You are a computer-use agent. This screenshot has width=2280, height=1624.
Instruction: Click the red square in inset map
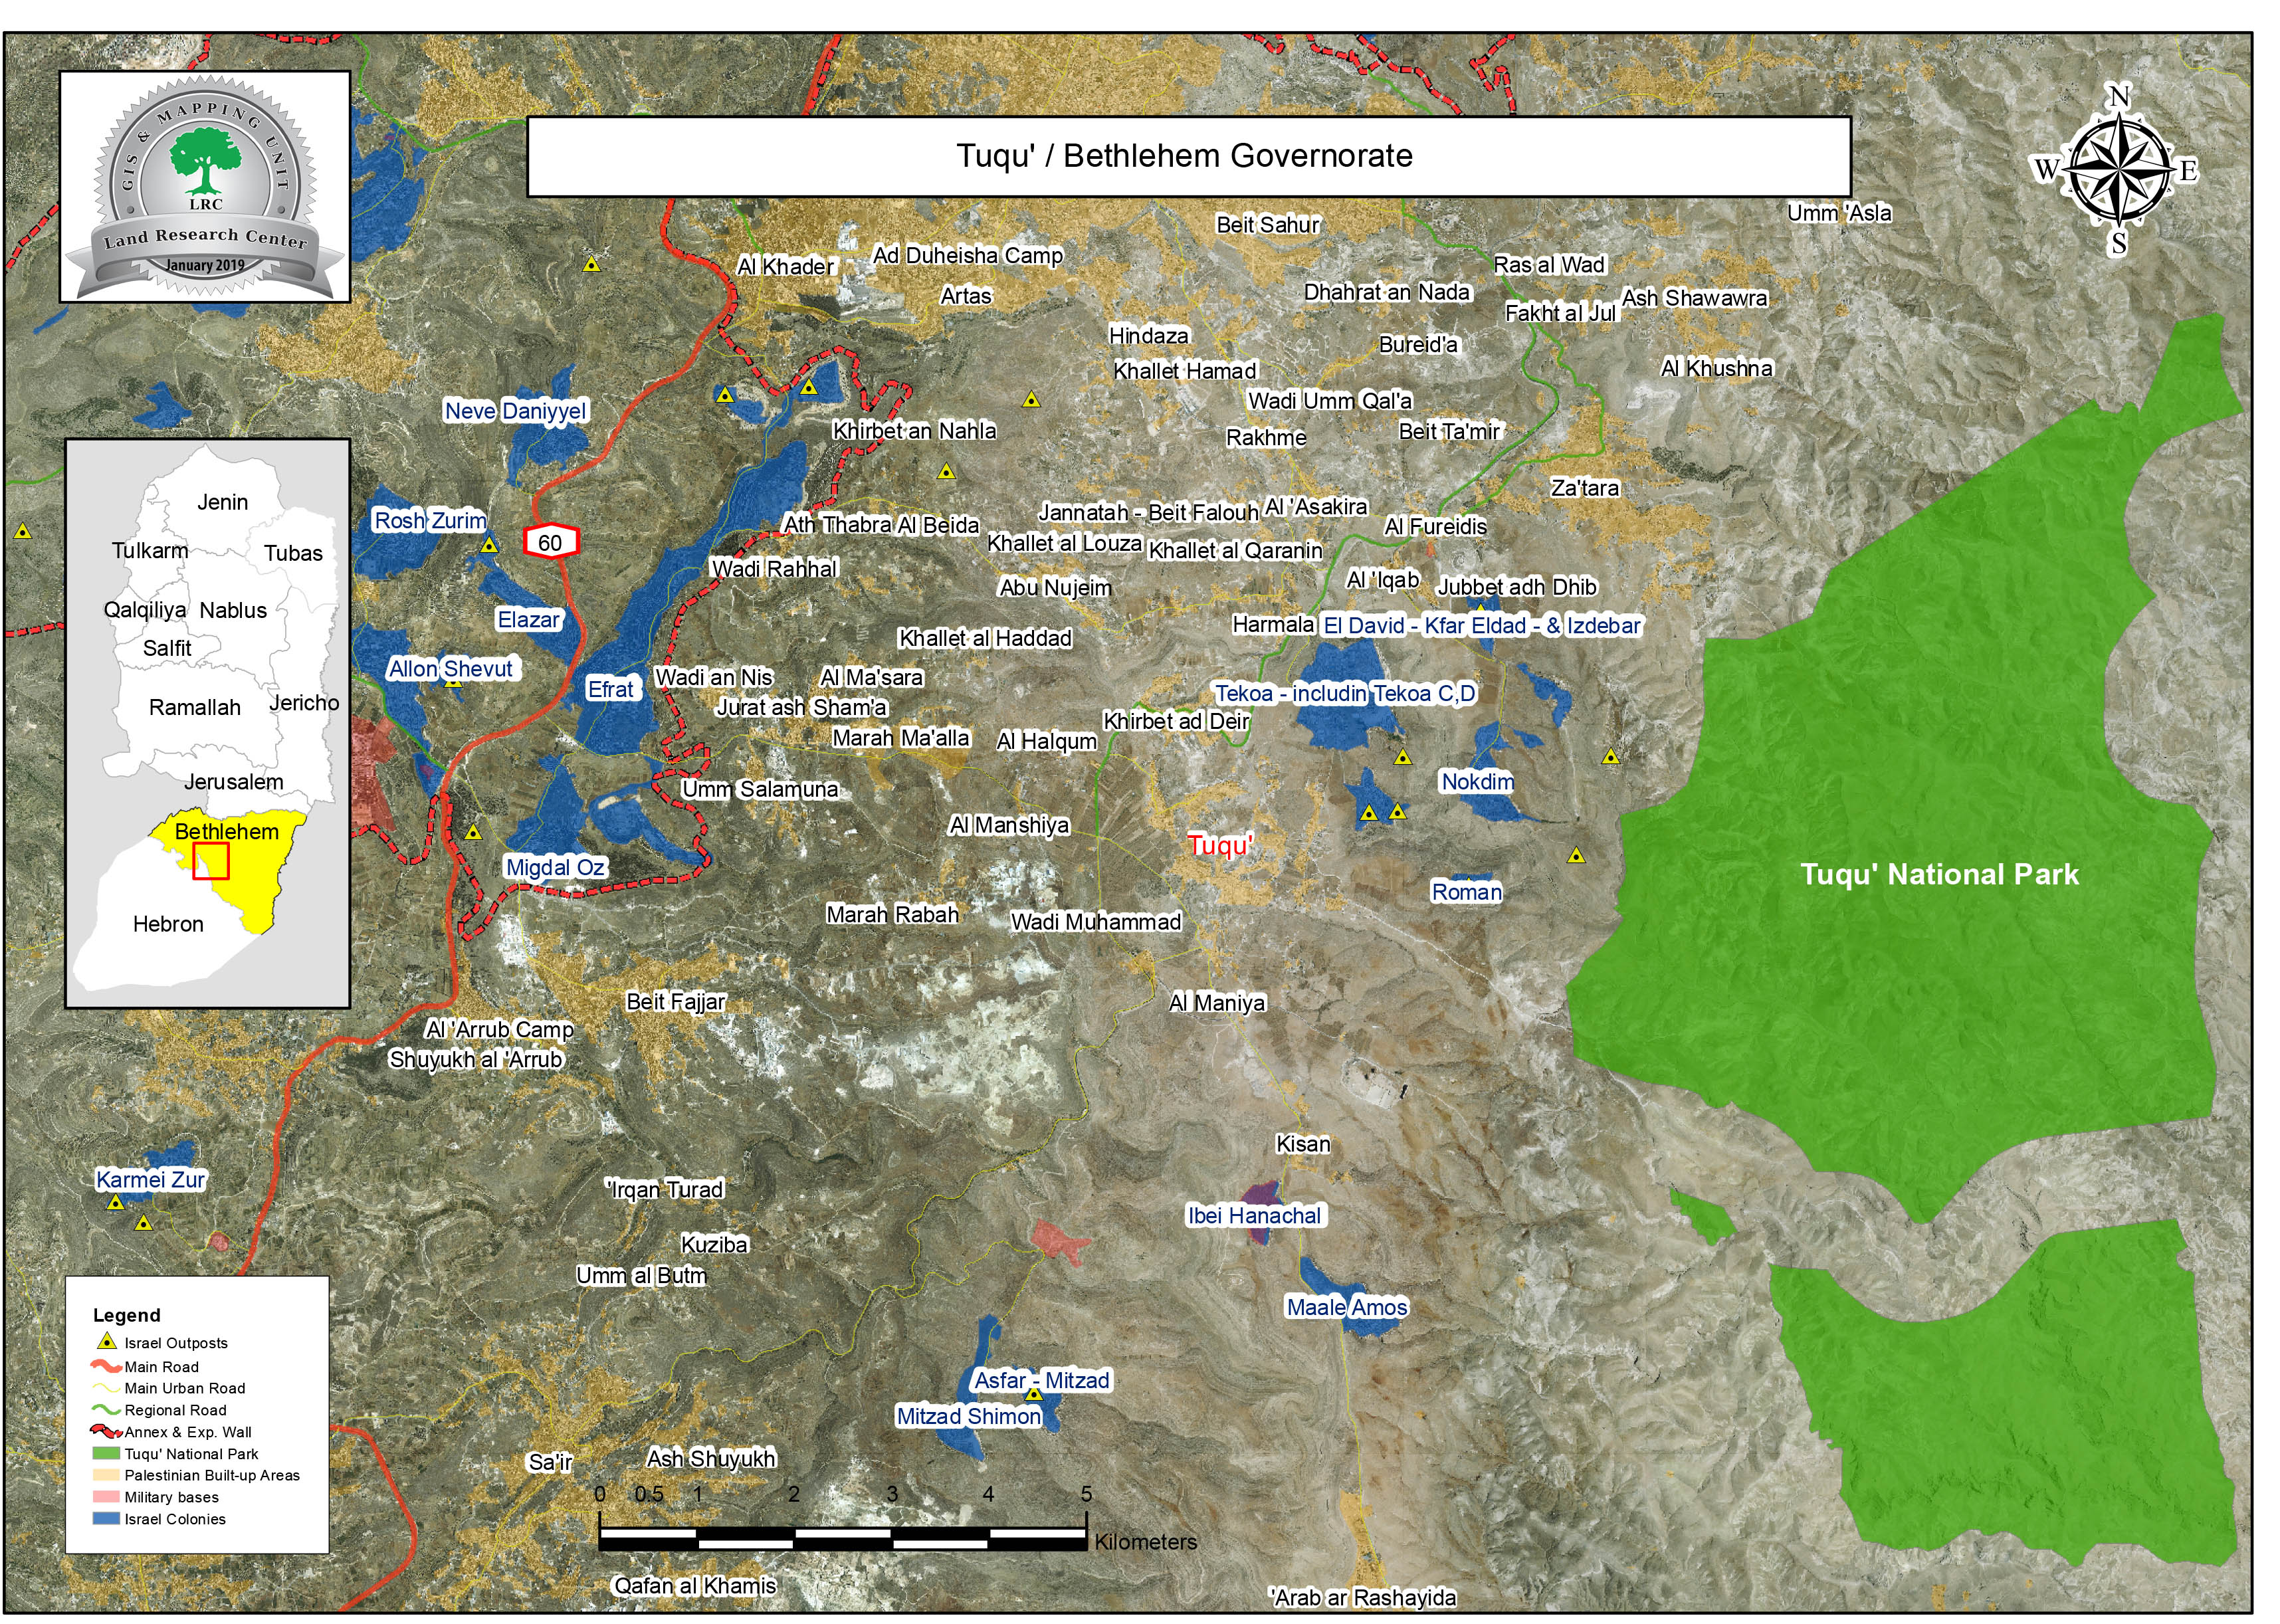coord(211,861)
